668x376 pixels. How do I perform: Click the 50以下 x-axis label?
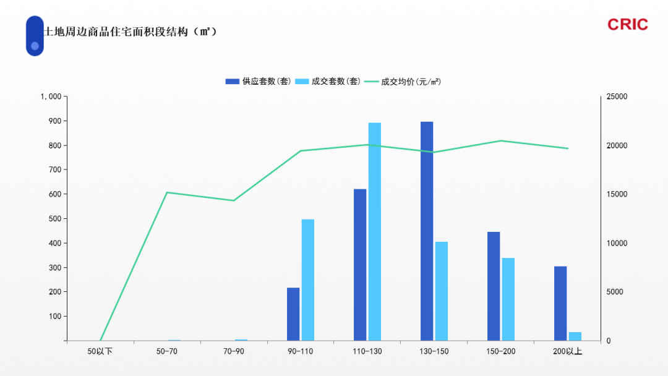(x=100, y=351)
